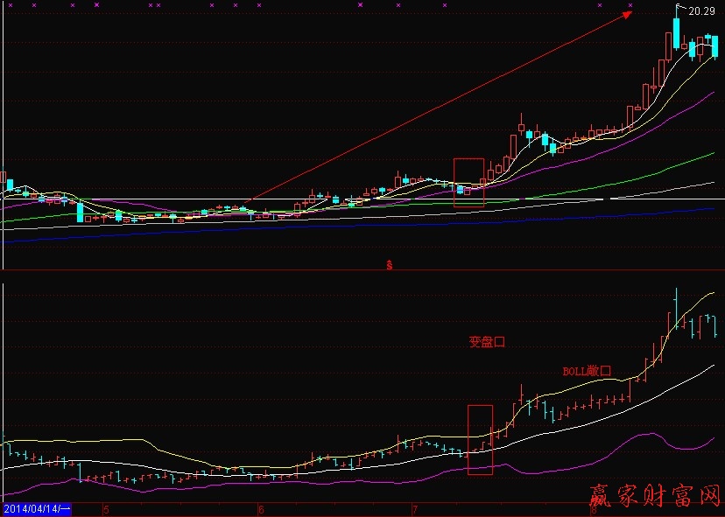Screen dimensions: 725x517
Task: Select month 7 on the time axis
Action: tap(413, 508)
